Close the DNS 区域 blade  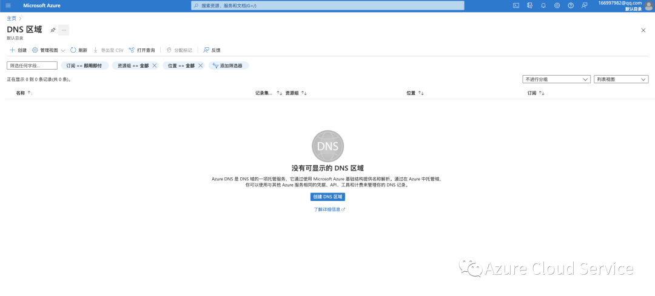643,30
